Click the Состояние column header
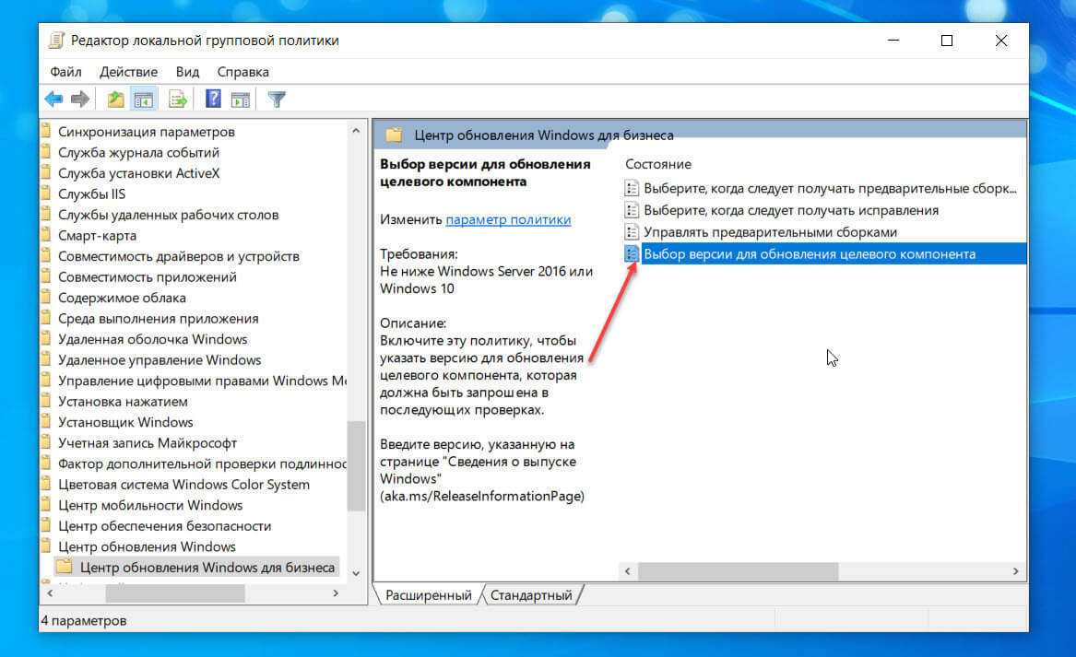The image size is (1076, 657). tap(658, 164)
